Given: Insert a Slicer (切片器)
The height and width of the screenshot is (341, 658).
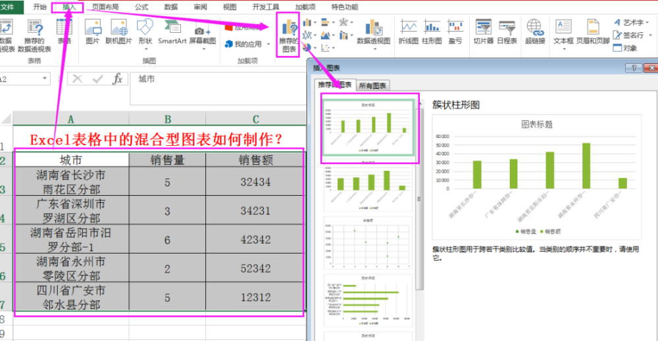Looking at the screenshot, I should [484, 32].
